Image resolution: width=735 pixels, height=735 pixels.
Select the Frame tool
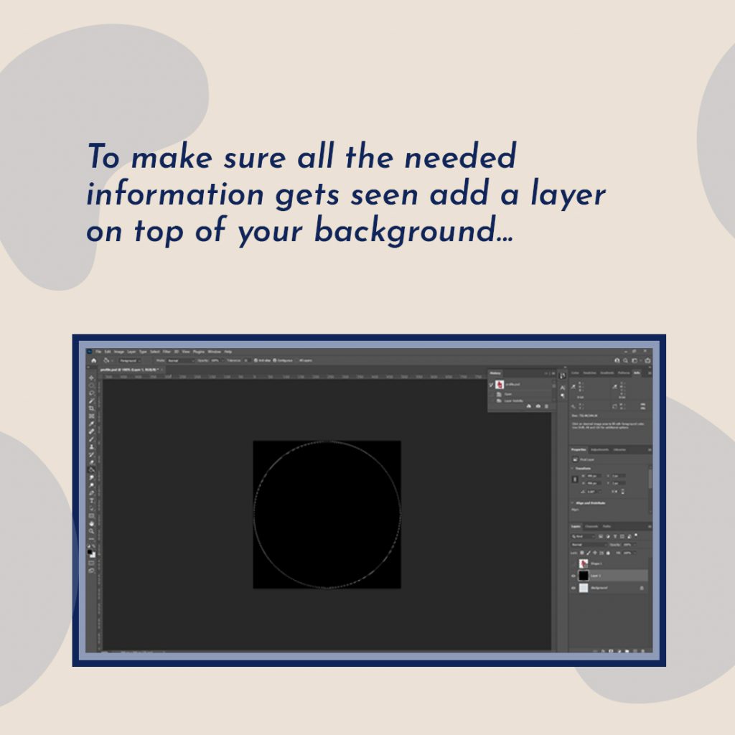click(x=91, y=416)
